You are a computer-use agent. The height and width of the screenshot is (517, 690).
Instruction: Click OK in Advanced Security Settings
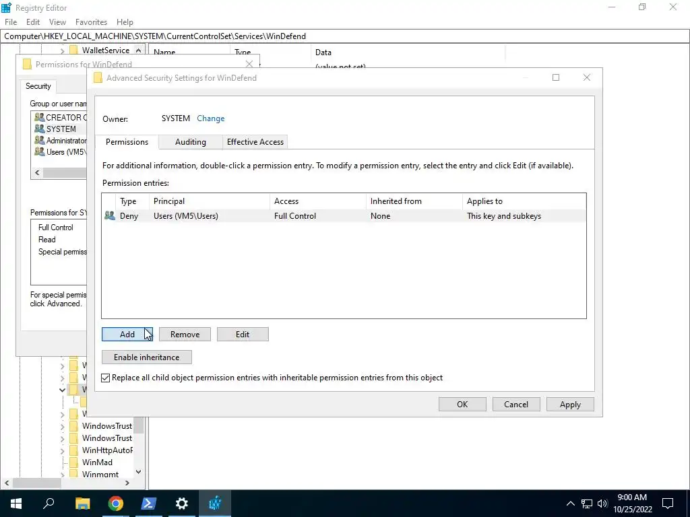click(462, 405)
